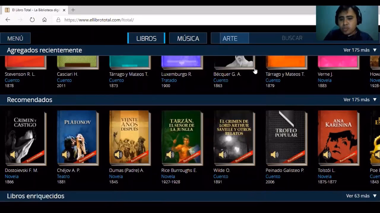
Task: Switch to the MÚSICA section
Action: point(188,38)
